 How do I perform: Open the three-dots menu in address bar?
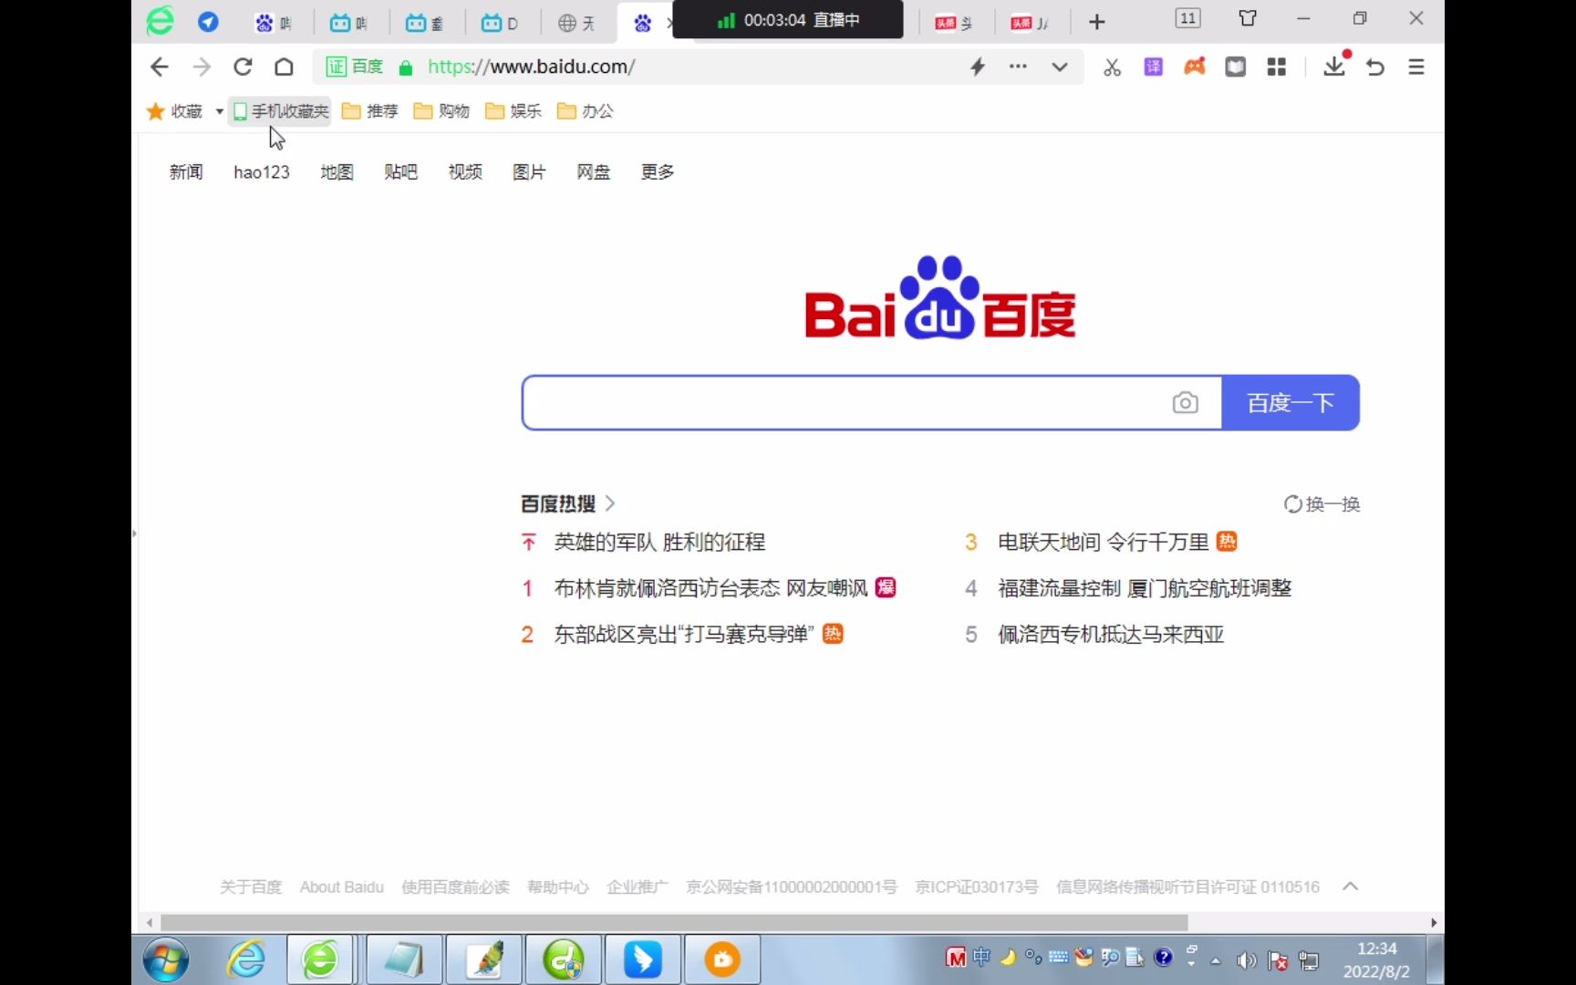(x=1018, y=67)
